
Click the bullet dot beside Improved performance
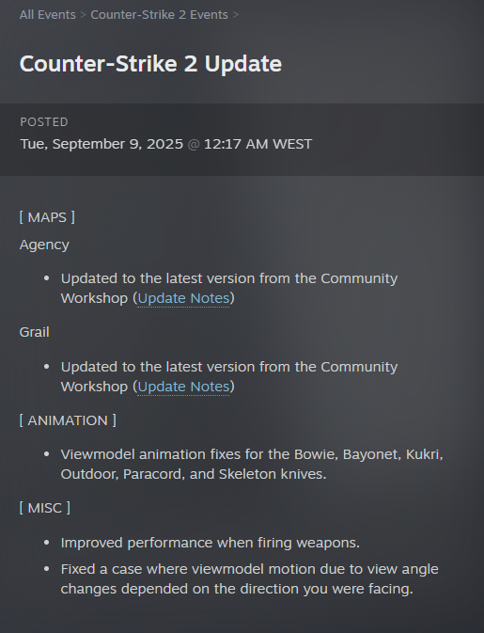coord(47,543)
